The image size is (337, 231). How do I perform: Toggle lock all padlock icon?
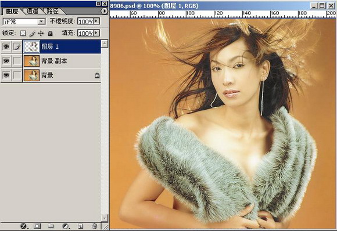click(50, 33)
